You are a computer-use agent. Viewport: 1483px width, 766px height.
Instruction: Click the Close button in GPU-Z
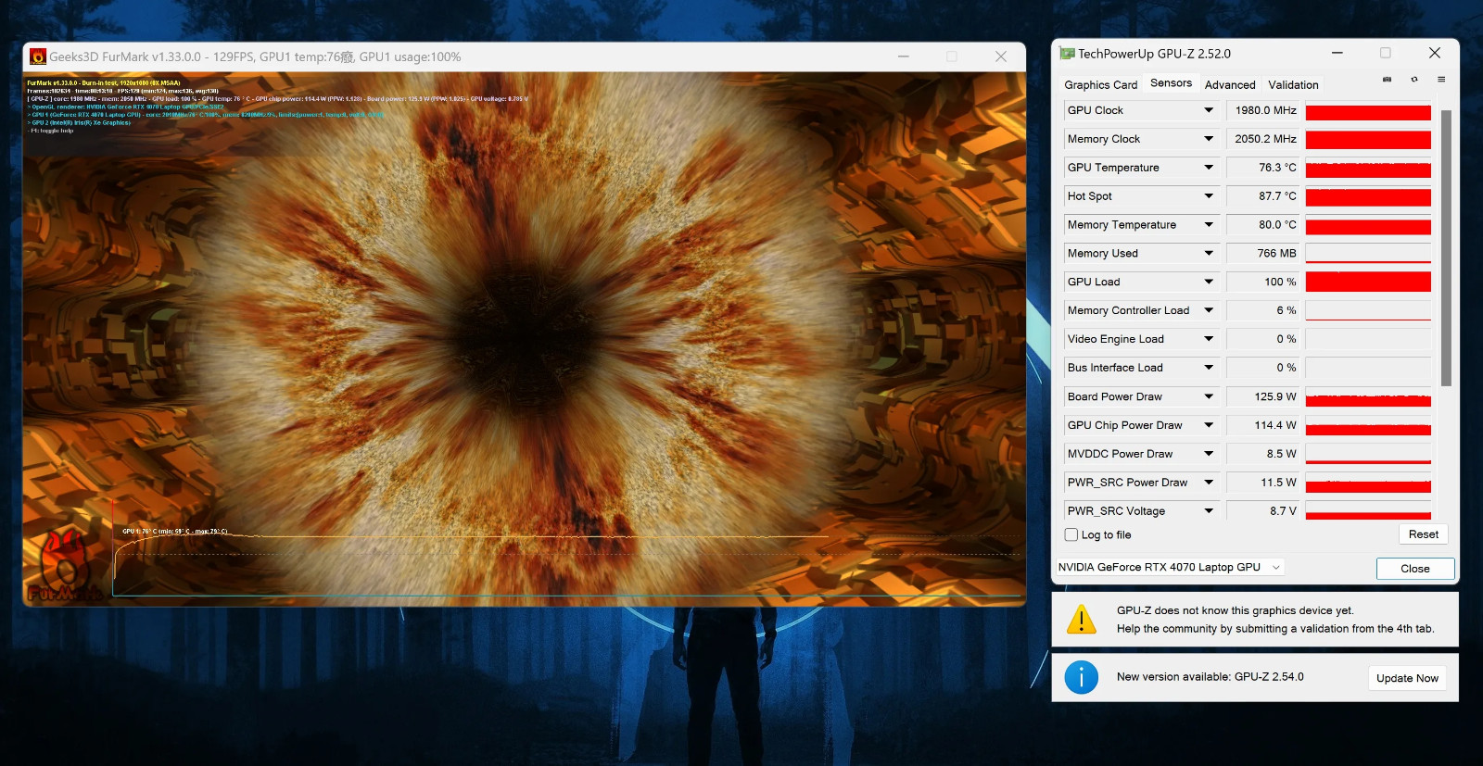click(x=1414, y=569)
